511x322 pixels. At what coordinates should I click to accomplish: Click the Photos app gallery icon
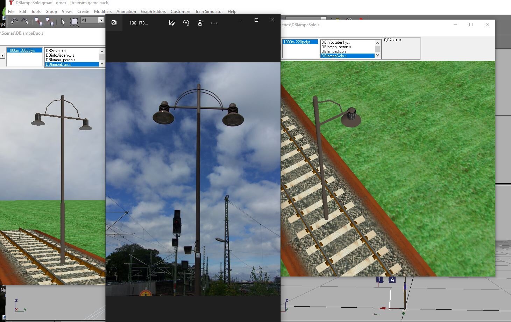click(x=114, y=23)
